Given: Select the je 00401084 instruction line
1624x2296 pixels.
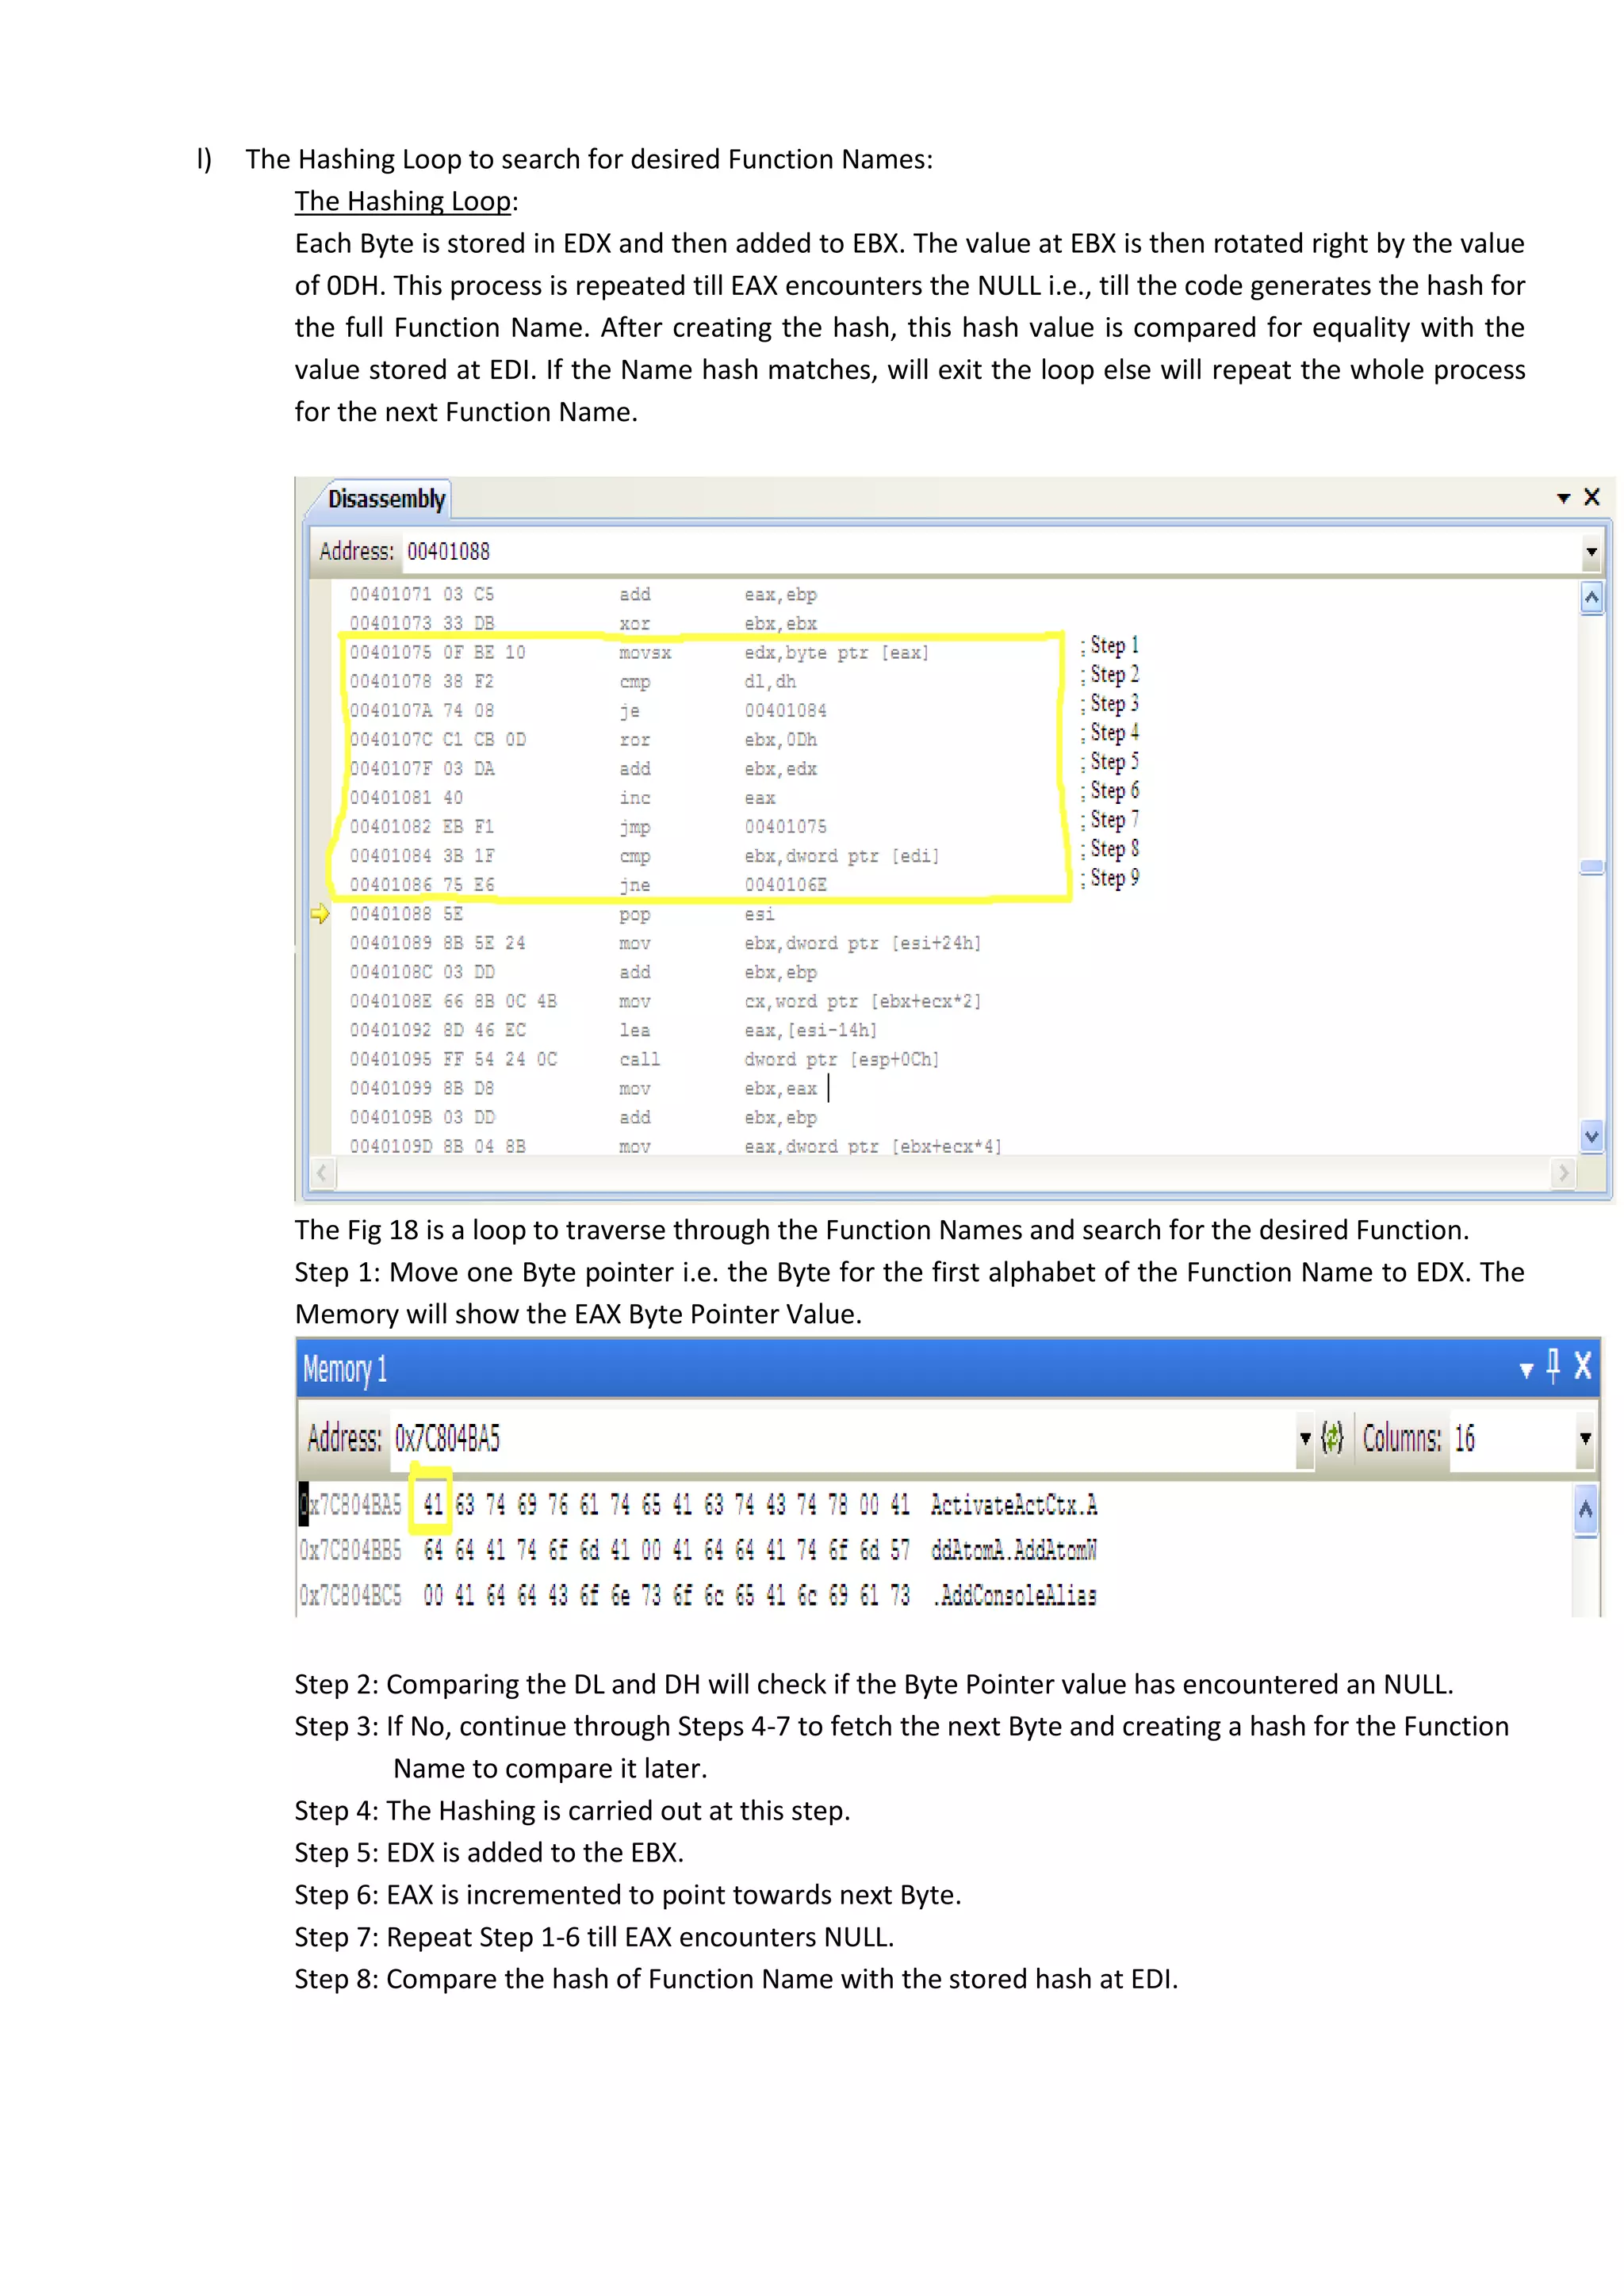Looking at the screenshot, I should coord(588,710).
